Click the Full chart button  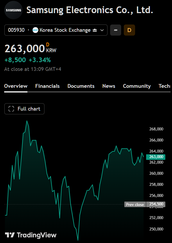[x=24, y=109]
